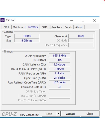The width and height of the screenshot is (105, 118).
Task: Select the Cycle Time value 24 clocks
Action: pyautogui.click(x=59, y=78)
